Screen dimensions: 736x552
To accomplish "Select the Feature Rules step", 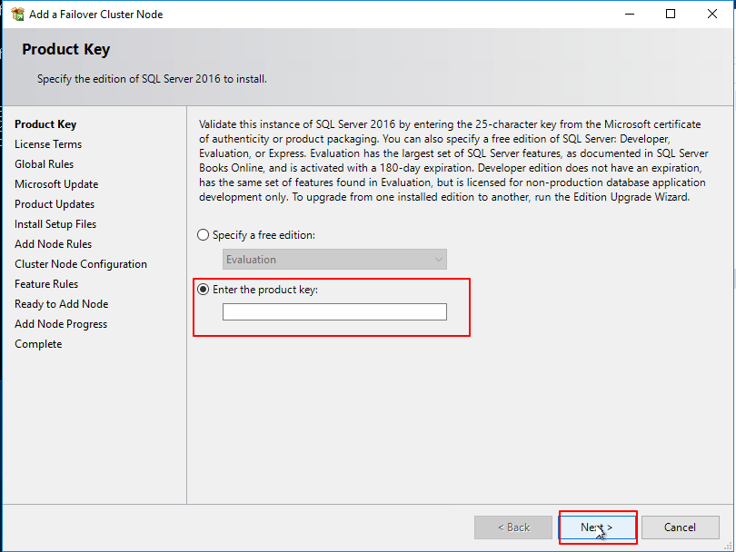I will (x=46, y=284).
